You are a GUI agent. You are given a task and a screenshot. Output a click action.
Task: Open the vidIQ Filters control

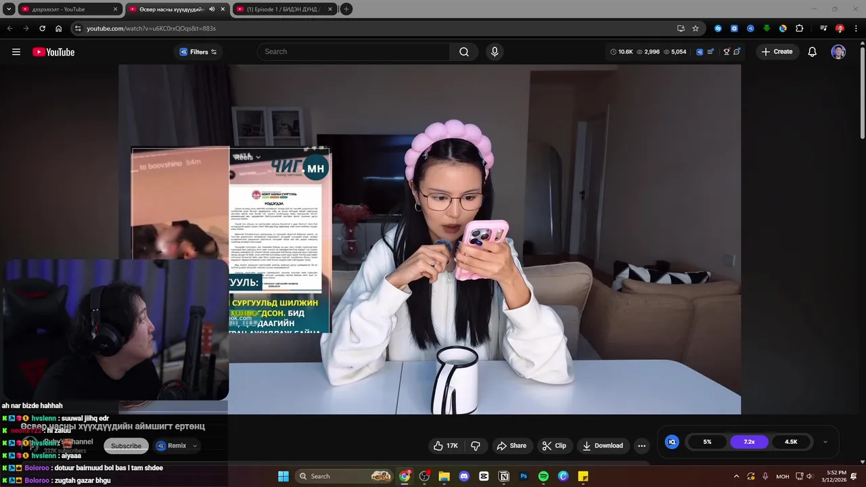[x=198, y=52]
